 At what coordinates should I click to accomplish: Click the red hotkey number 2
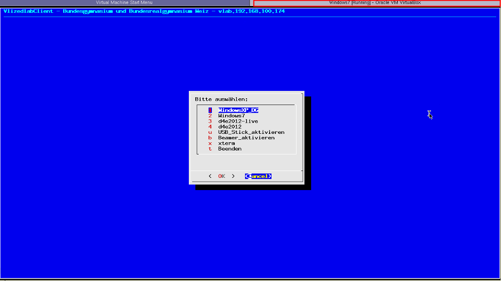pyautogui.click(x=210, y=116)
